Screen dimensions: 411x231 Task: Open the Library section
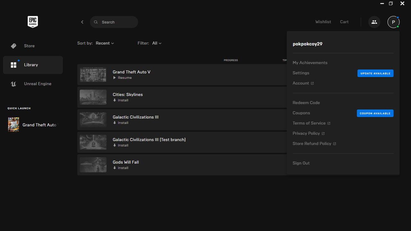click(x=33, y=65)
